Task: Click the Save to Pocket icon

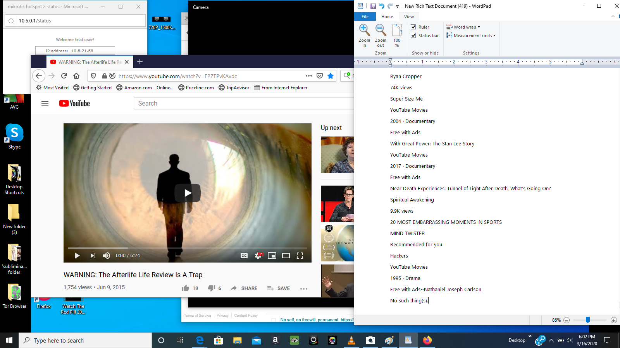Action: (x=320, y=76)
